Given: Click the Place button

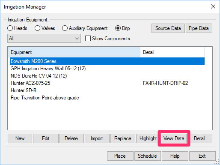Looking at the screenshot, I should (120, 156).
